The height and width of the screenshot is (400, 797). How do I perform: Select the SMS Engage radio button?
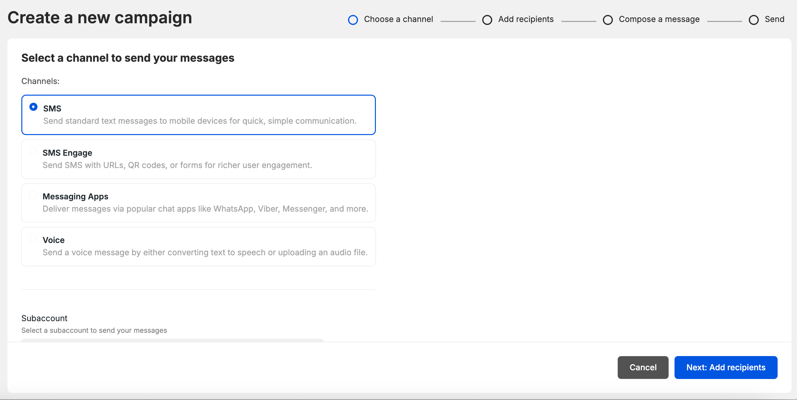pos(33,151)
